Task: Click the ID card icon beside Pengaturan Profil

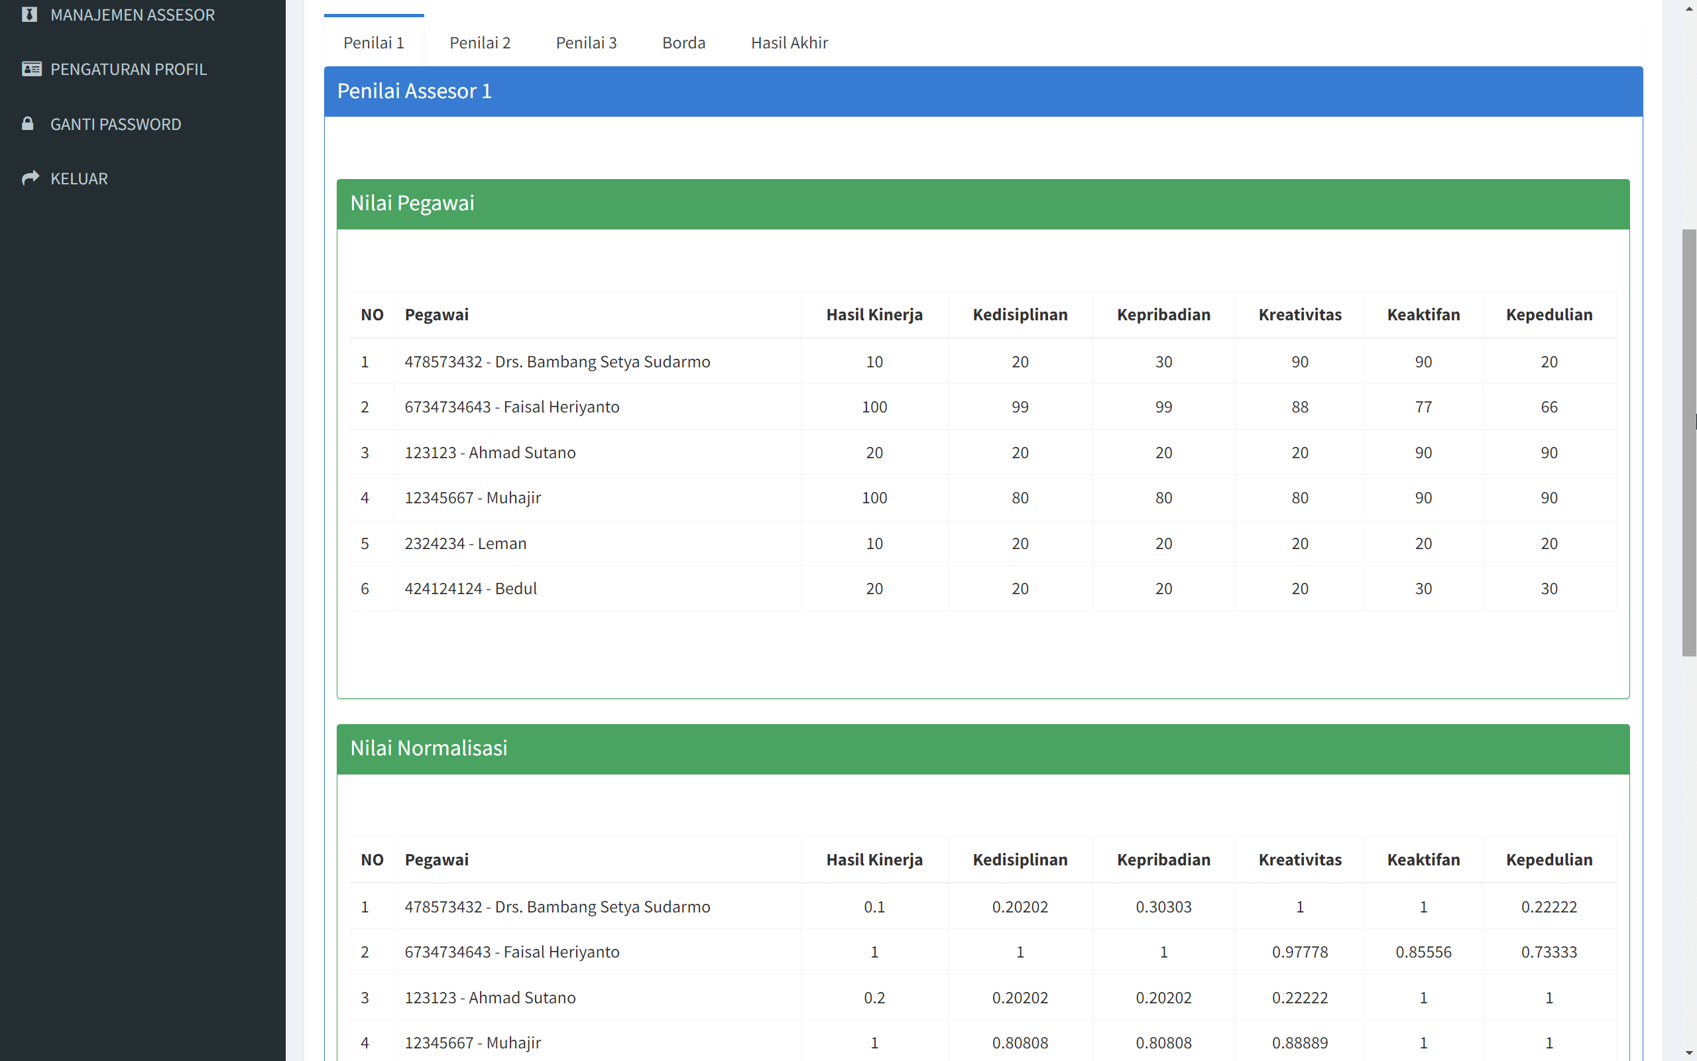Action: [31, 68]
